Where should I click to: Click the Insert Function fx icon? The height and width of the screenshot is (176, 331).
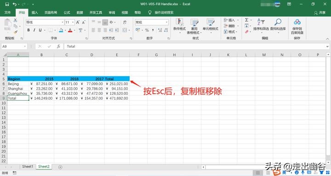tap(58, 46)
